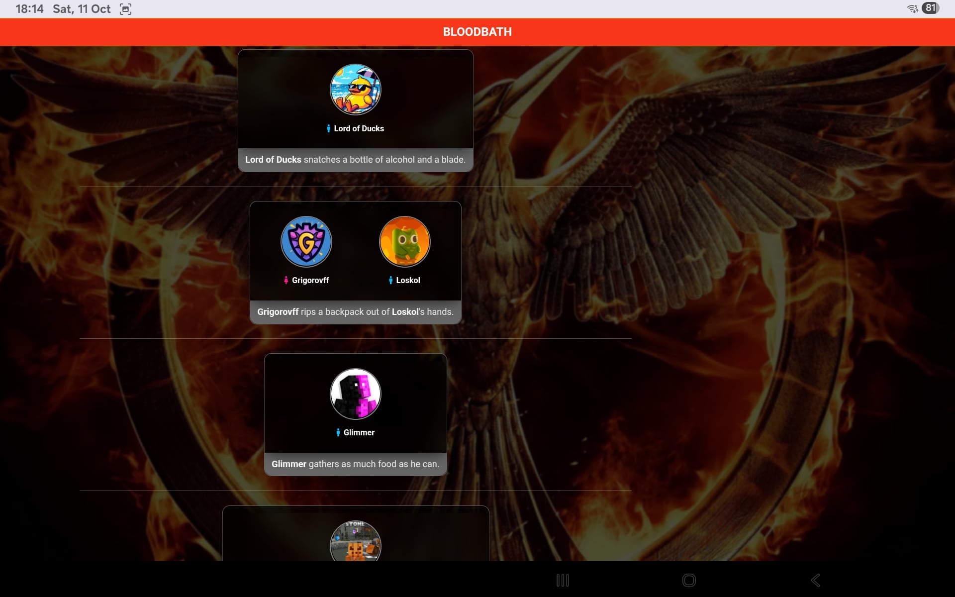Open Android recent apps button
955x597 pixels.
[563, 580]
